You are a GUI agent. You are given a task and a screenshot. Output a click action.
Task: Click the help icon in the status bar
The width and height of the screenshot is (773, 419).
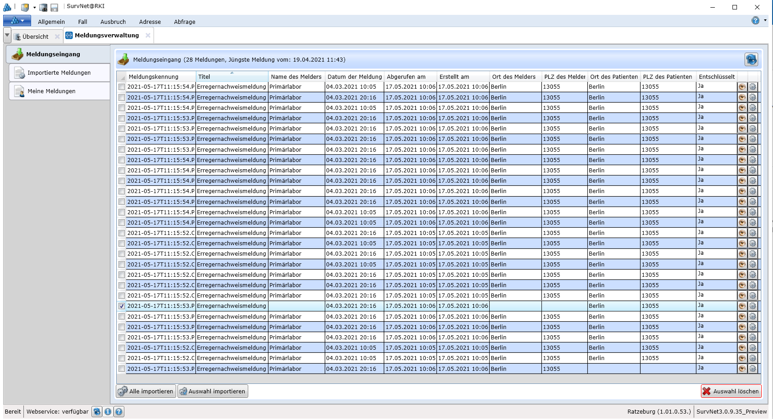[x=118, y=411]
